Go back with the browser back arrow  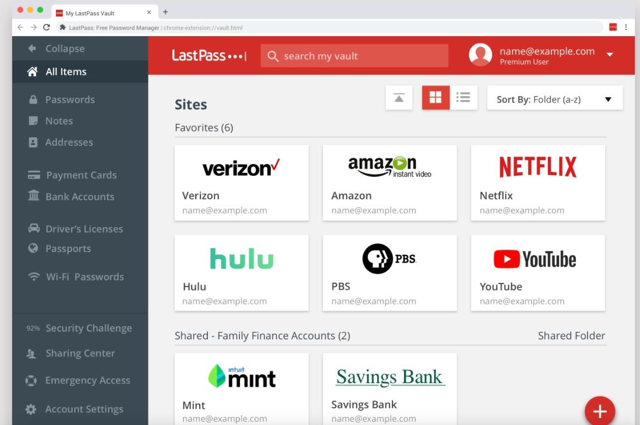point(20,27)
